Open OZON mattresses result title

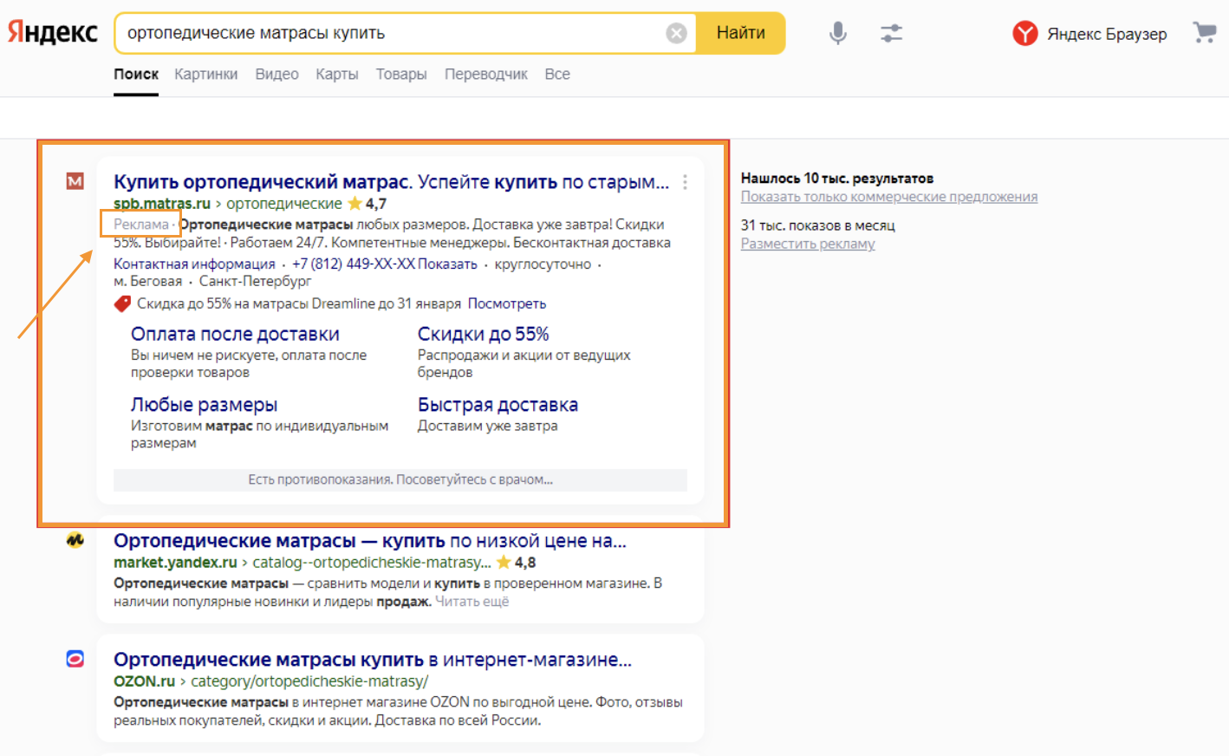373,660
